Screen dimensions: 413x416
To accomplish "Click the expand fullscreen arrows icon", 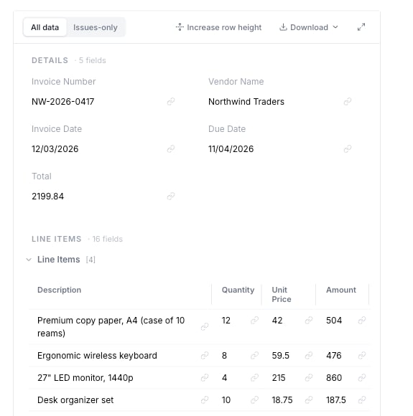I will click(361, 27).
